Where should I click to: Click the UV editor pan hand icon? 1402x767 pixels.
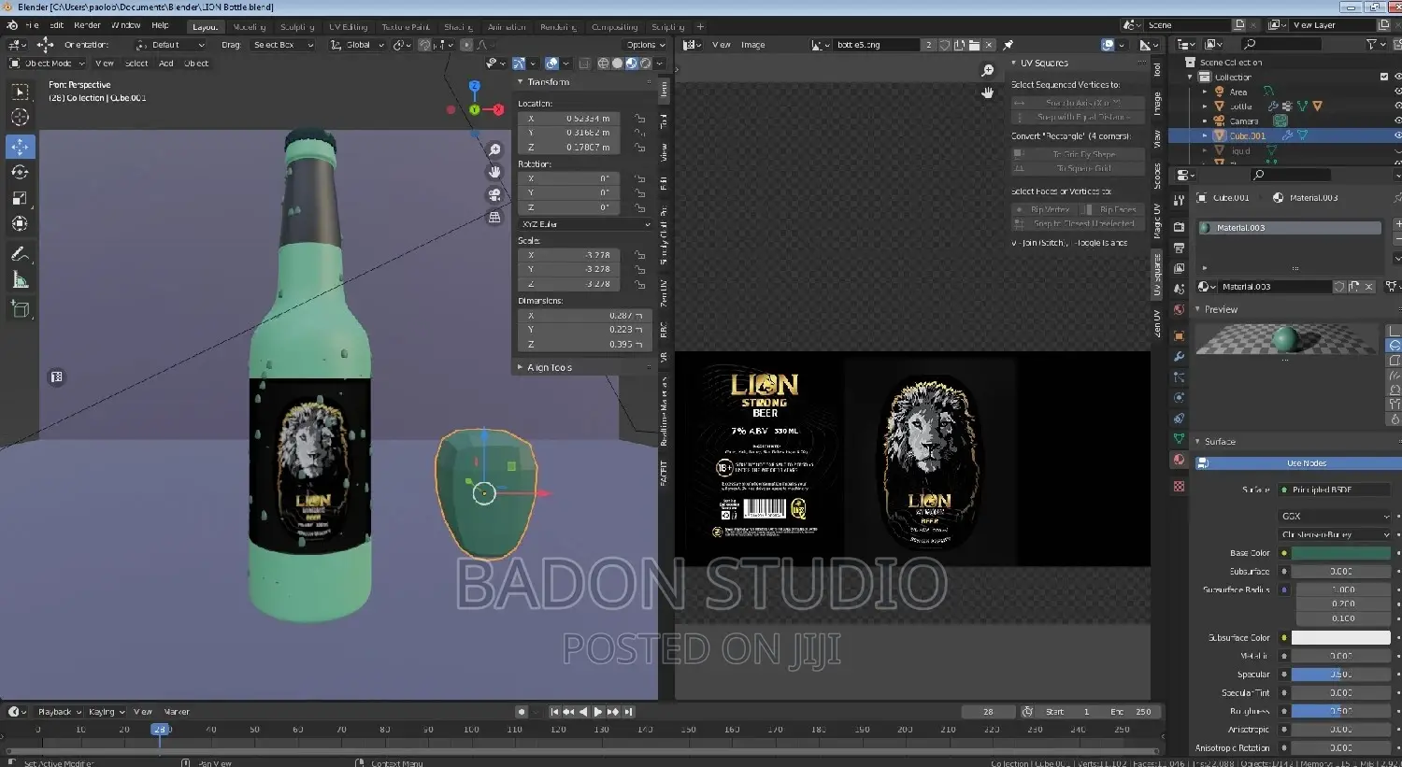coord(987,92)
